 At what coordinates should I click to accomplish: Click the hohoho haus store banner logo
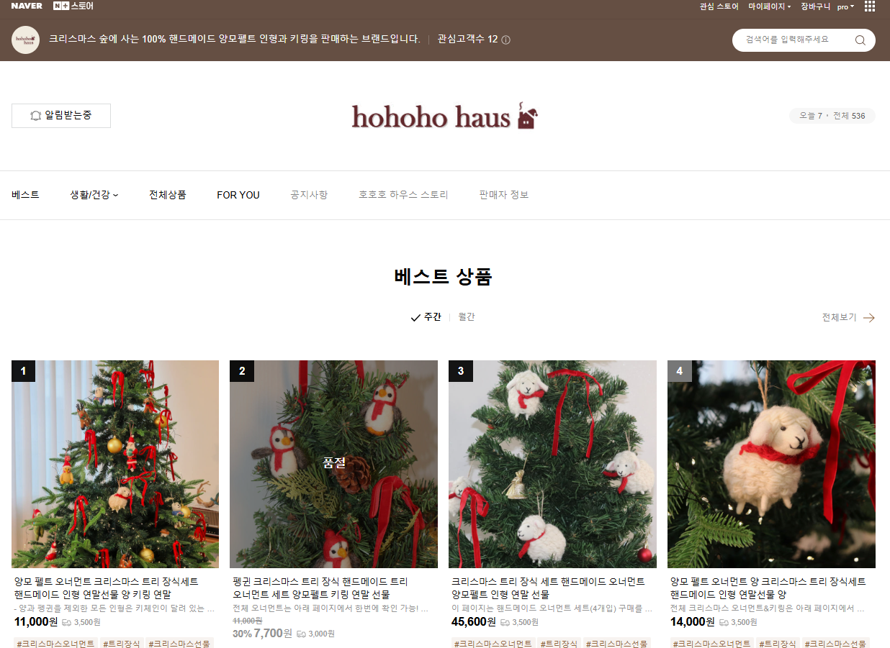coord(444,116)
